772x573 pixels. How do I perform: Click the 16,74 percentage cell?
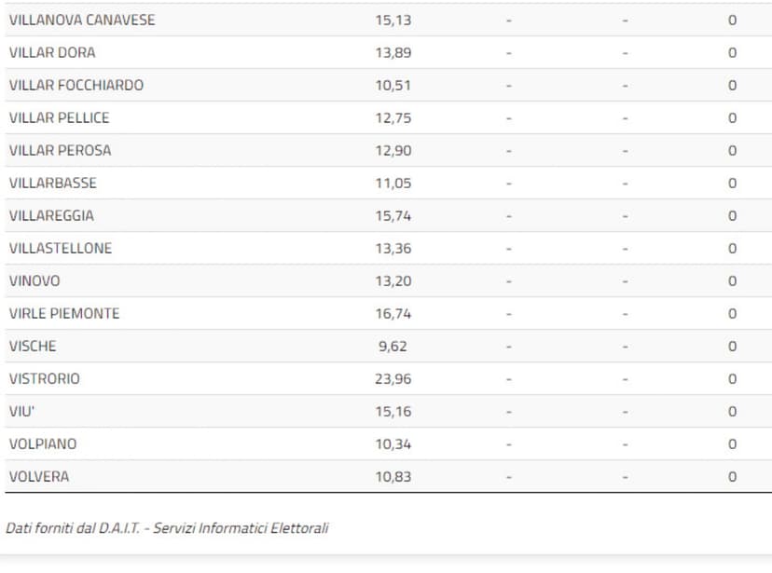pyautogui.click(x=393, y=313)
